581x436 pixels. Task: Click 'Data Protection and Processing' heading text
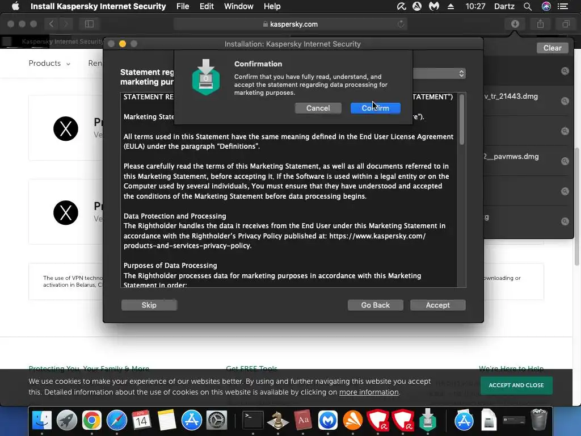(175, 216)
